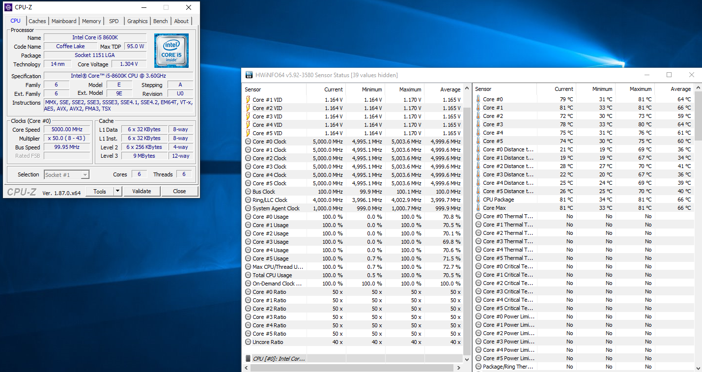Click thermometer icon for Core Max
Screen dimensions: 702x372
tap(478, 208)
